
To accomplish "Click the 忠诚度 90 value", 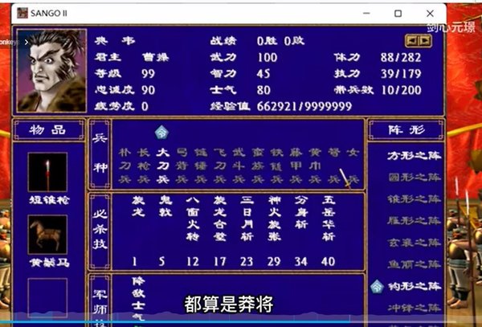I will tap(148, 90).
